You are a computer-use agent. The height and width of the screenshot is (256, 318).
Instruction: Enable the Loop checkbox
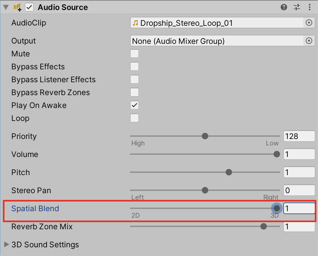point(134,118)
